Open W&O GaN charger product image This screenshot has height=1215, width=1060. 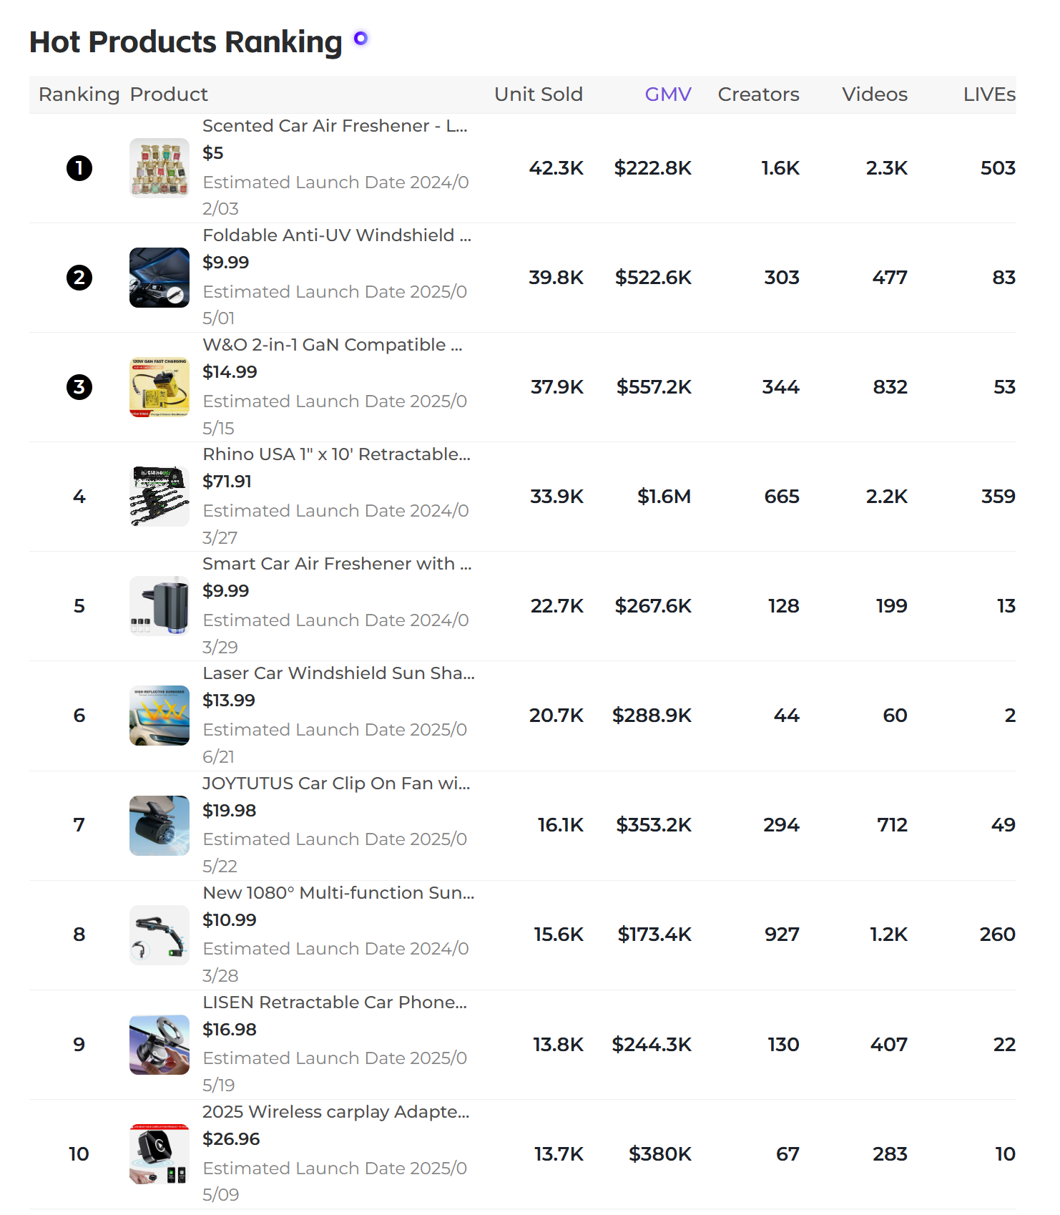pos(160,387)
